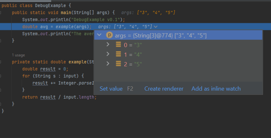Click Add as inline watch

216,88
